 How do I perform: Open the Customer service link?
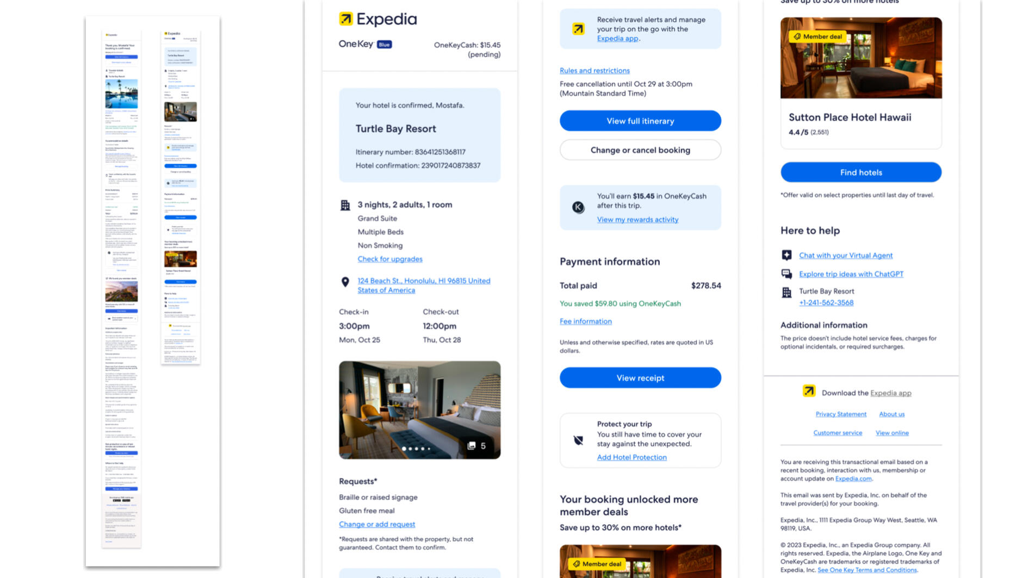click(x=837, y=433)
